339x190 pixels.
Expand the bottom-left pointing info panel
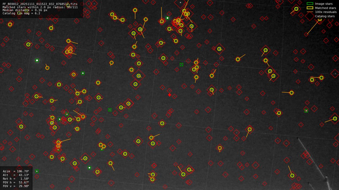click(x=16, y=179)
